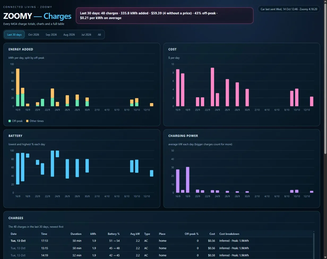Screen dimensions: 327x259
Task: Click the Battery panel heading
Action: click(x=15, y=136)
